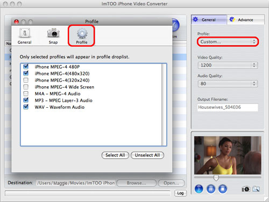Click the Browse... destination button
The width and height of the screenshot is (269, 202).
pos(136,183)
